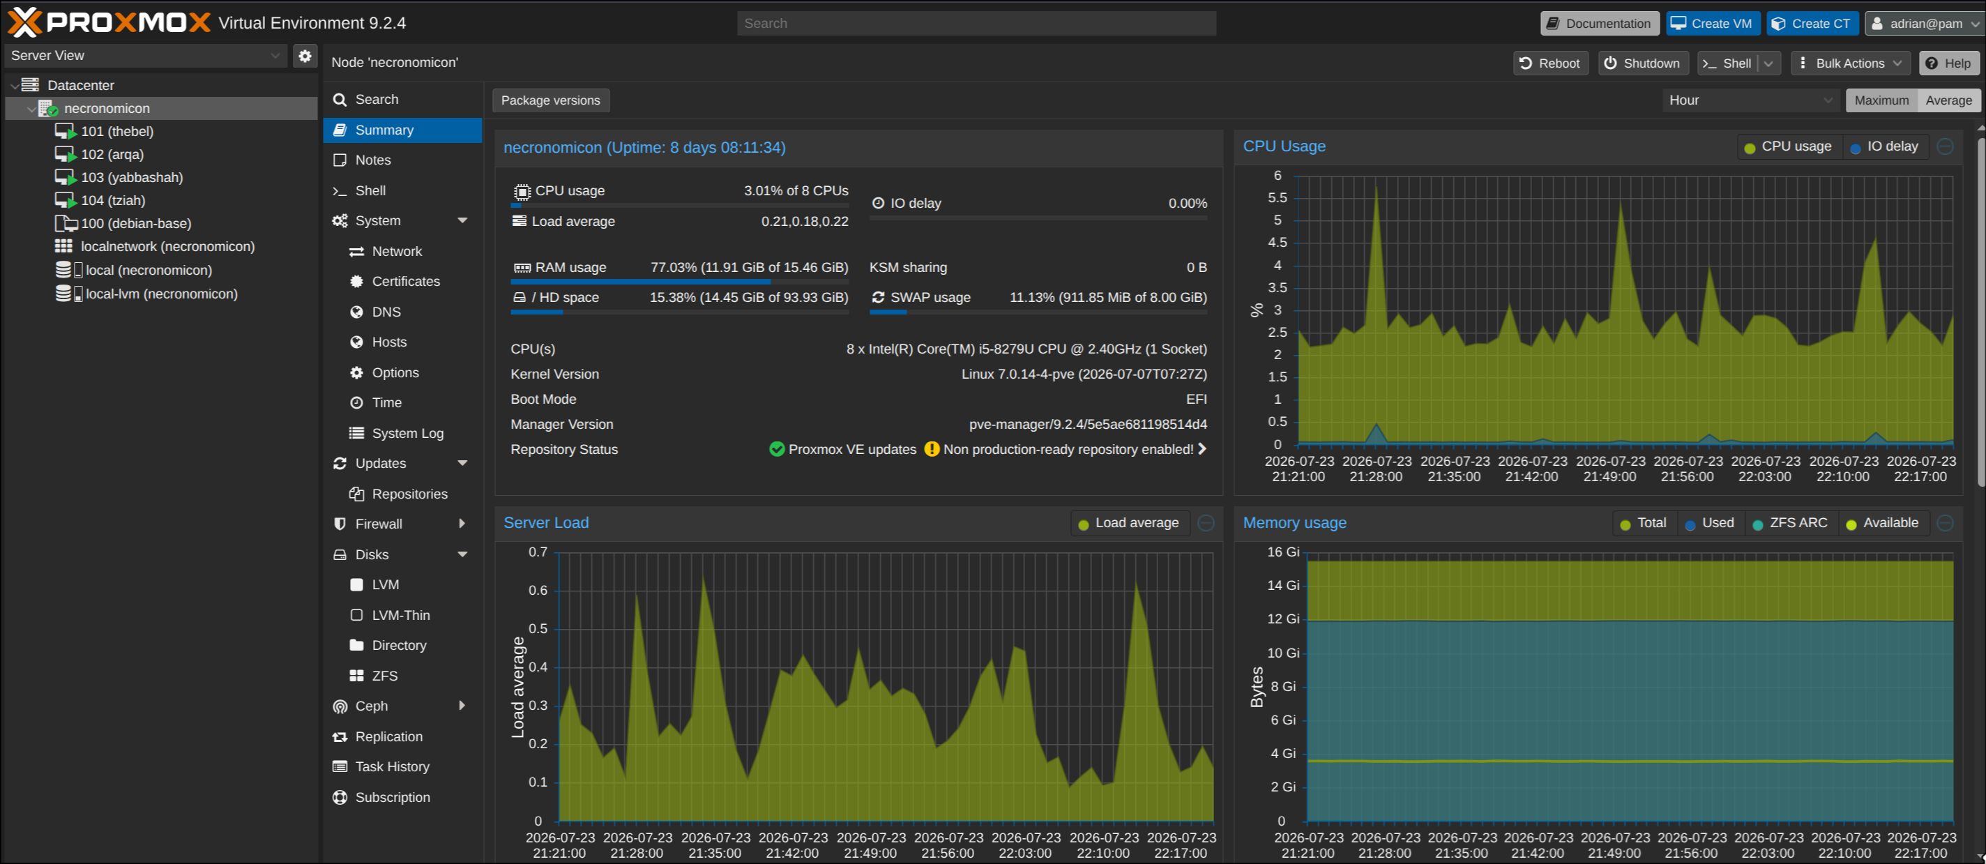The width and height of the screenshot is (1986, 864).
Task: Click the Documentation button
Action: tap(1600, 23)
